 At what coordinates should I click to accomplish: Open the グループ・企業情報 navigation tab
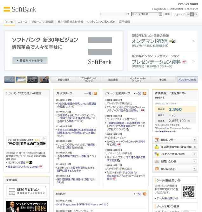[x=43, y=22]
